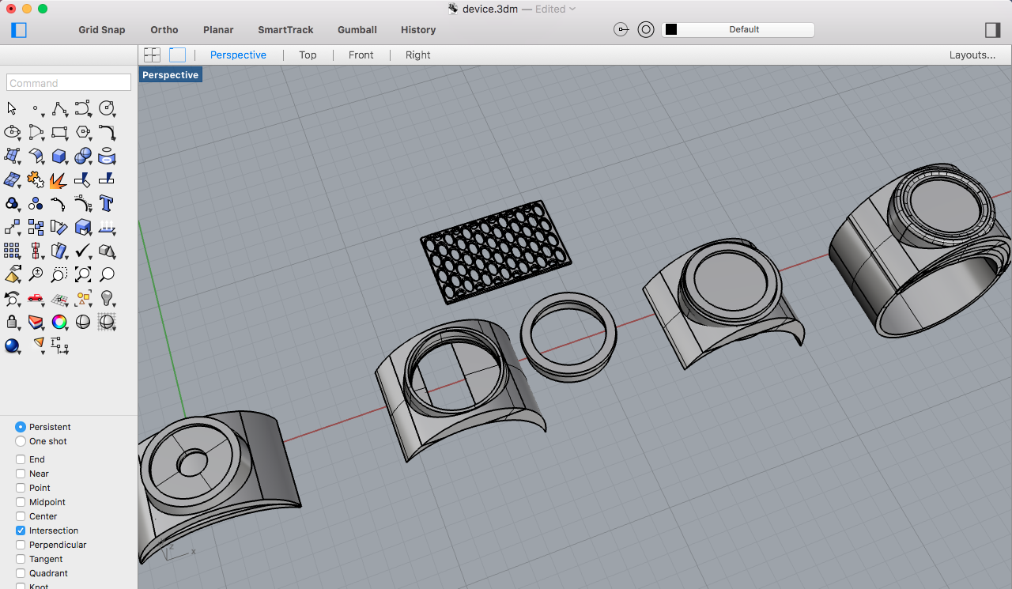Create a Box solid tool
This screenshot has width=1012, height=589.
(x=59, y=156)
